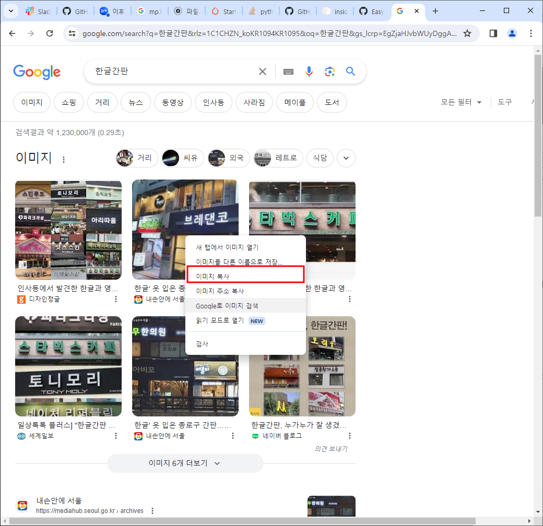543x526 pixels.
Task: Open the on-screen keyboard input tool
Action: [x=288, y=71]
